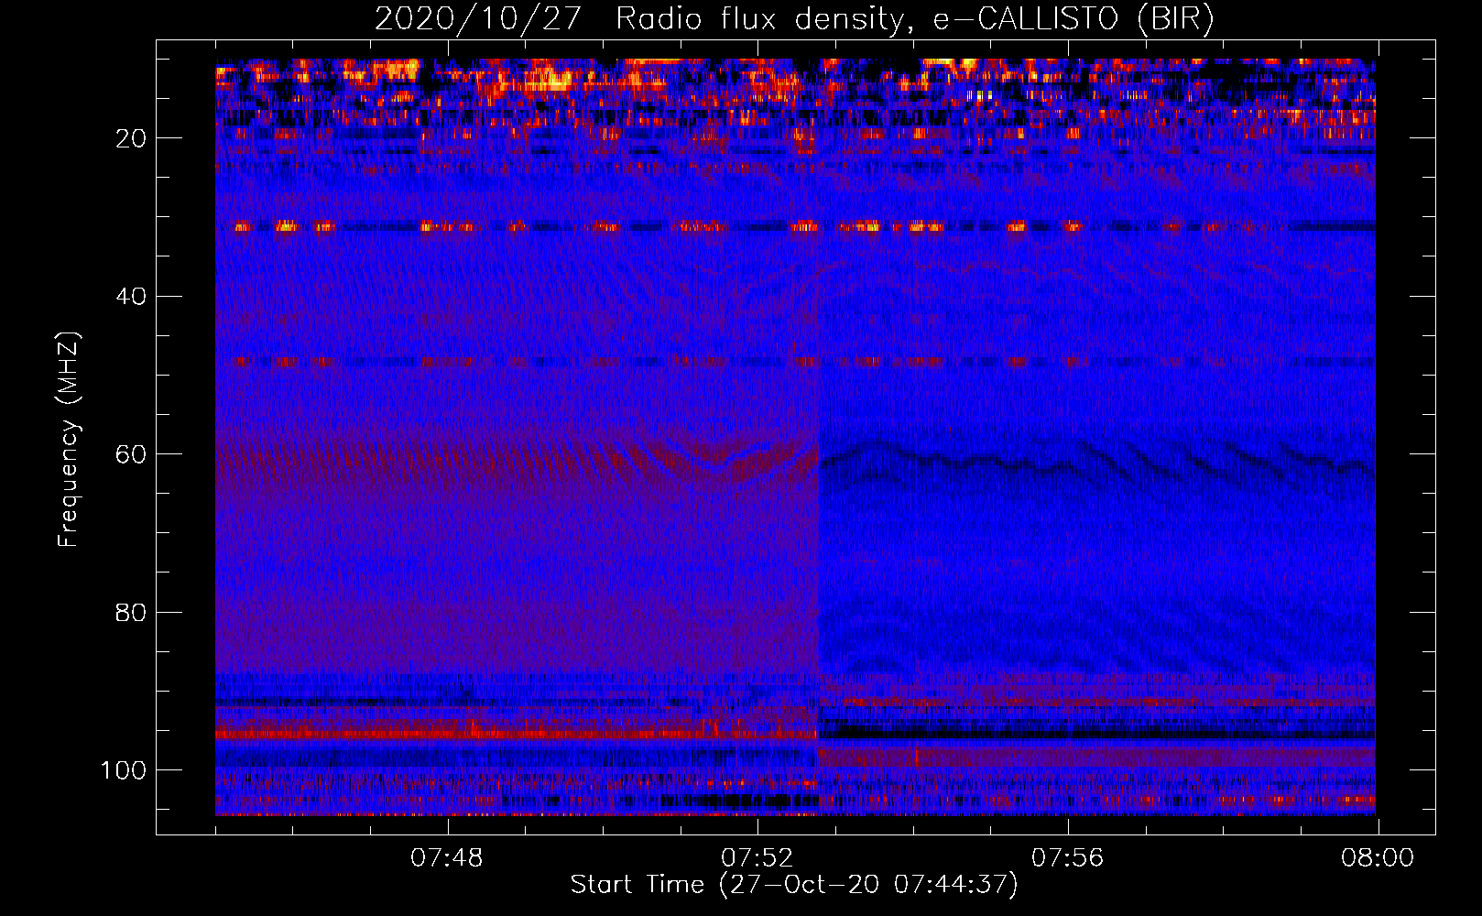The image size is (1482, 916).
Task: Click the 08:00 time tick label
Action: (x=1378, y=858)
